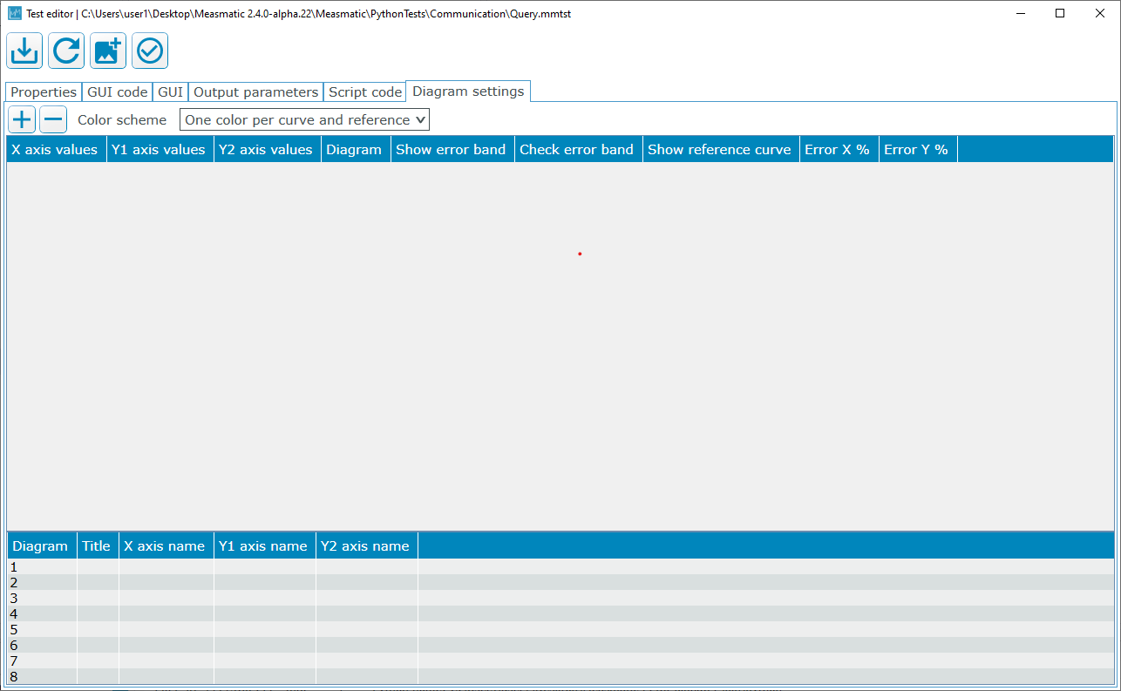Click the X axis name column header
This screenshot has height=691, width=1121.
[x=166, y=545]
